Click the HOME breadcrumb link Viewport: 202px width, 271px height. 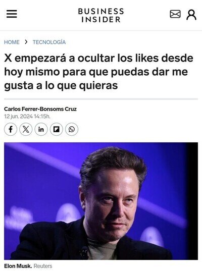(12, 42)
